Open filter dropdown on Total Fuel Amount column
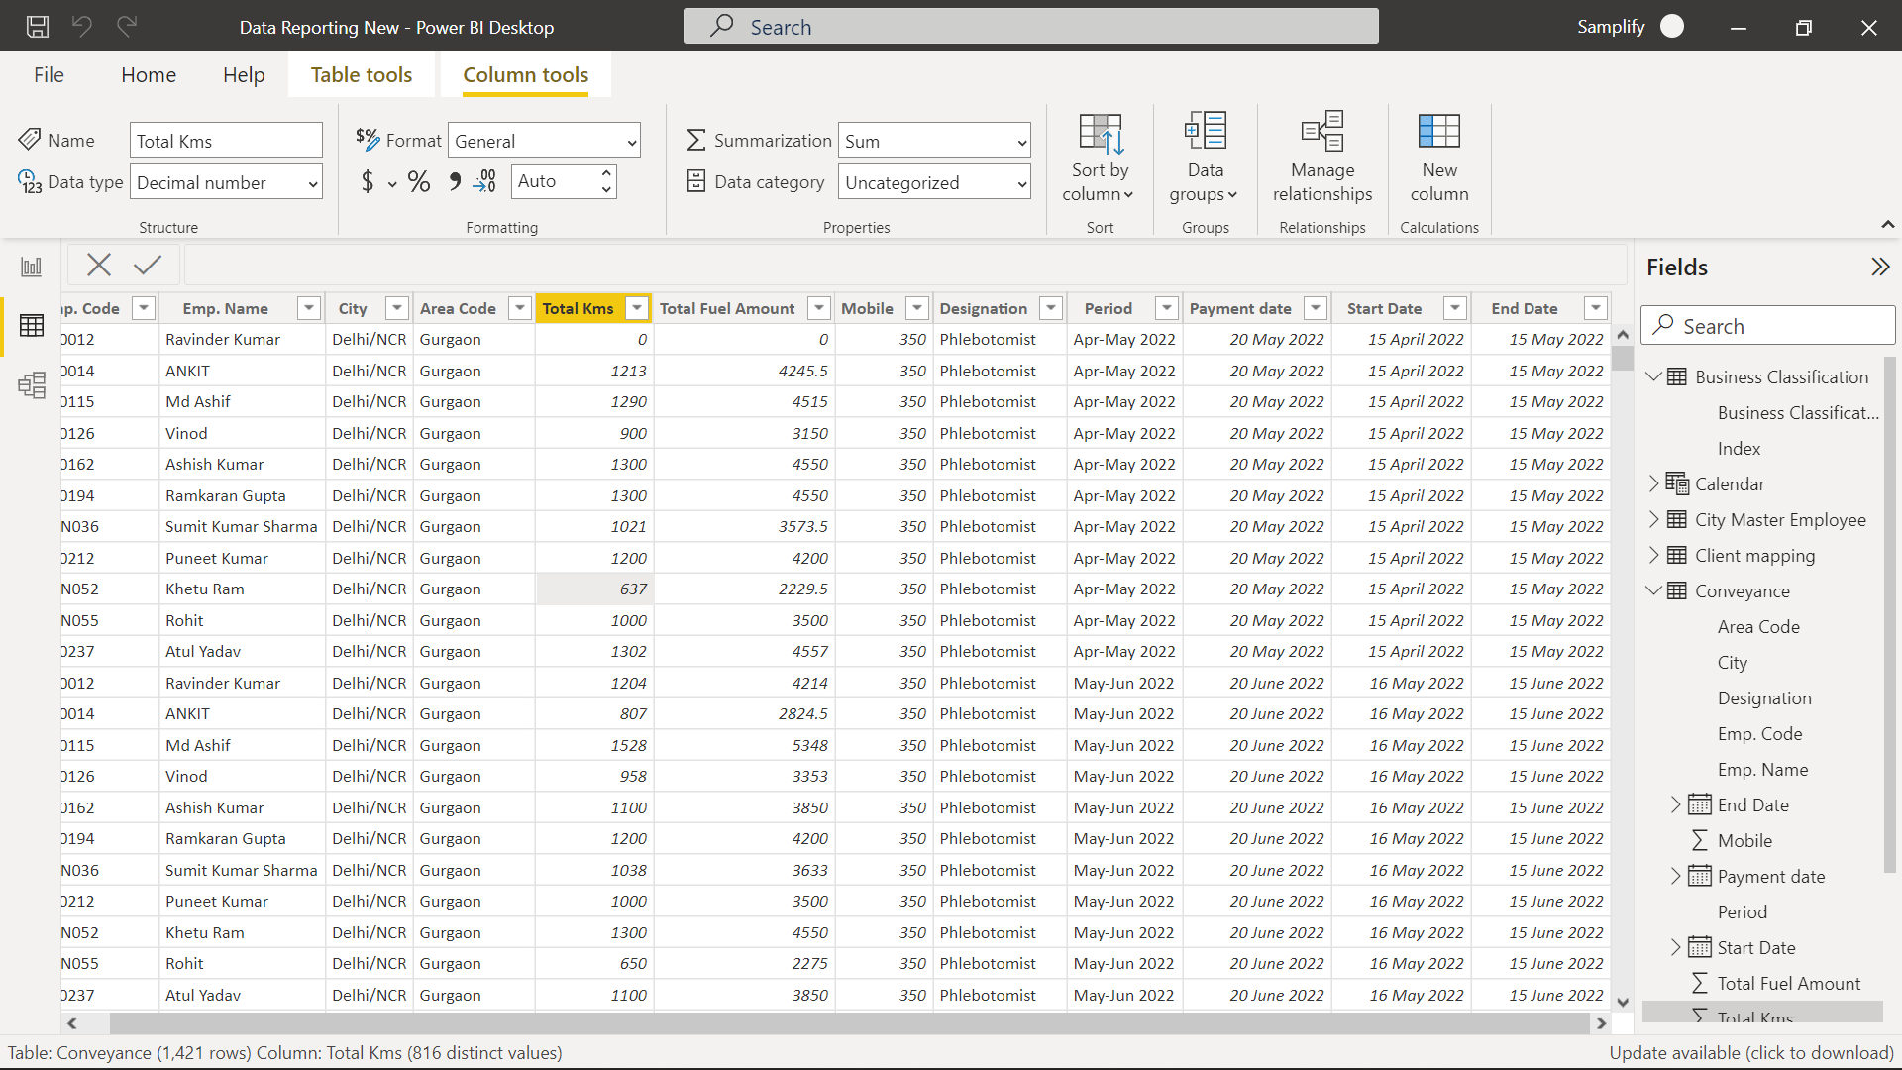 819,308
